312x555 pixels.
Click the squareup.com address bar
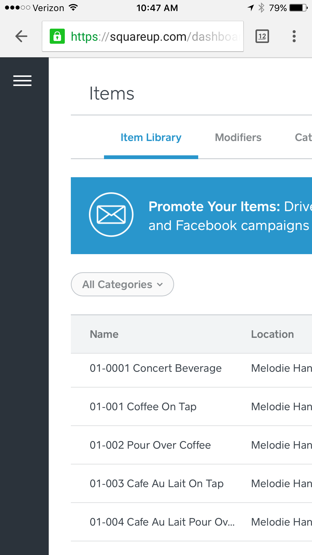[143, 36]
